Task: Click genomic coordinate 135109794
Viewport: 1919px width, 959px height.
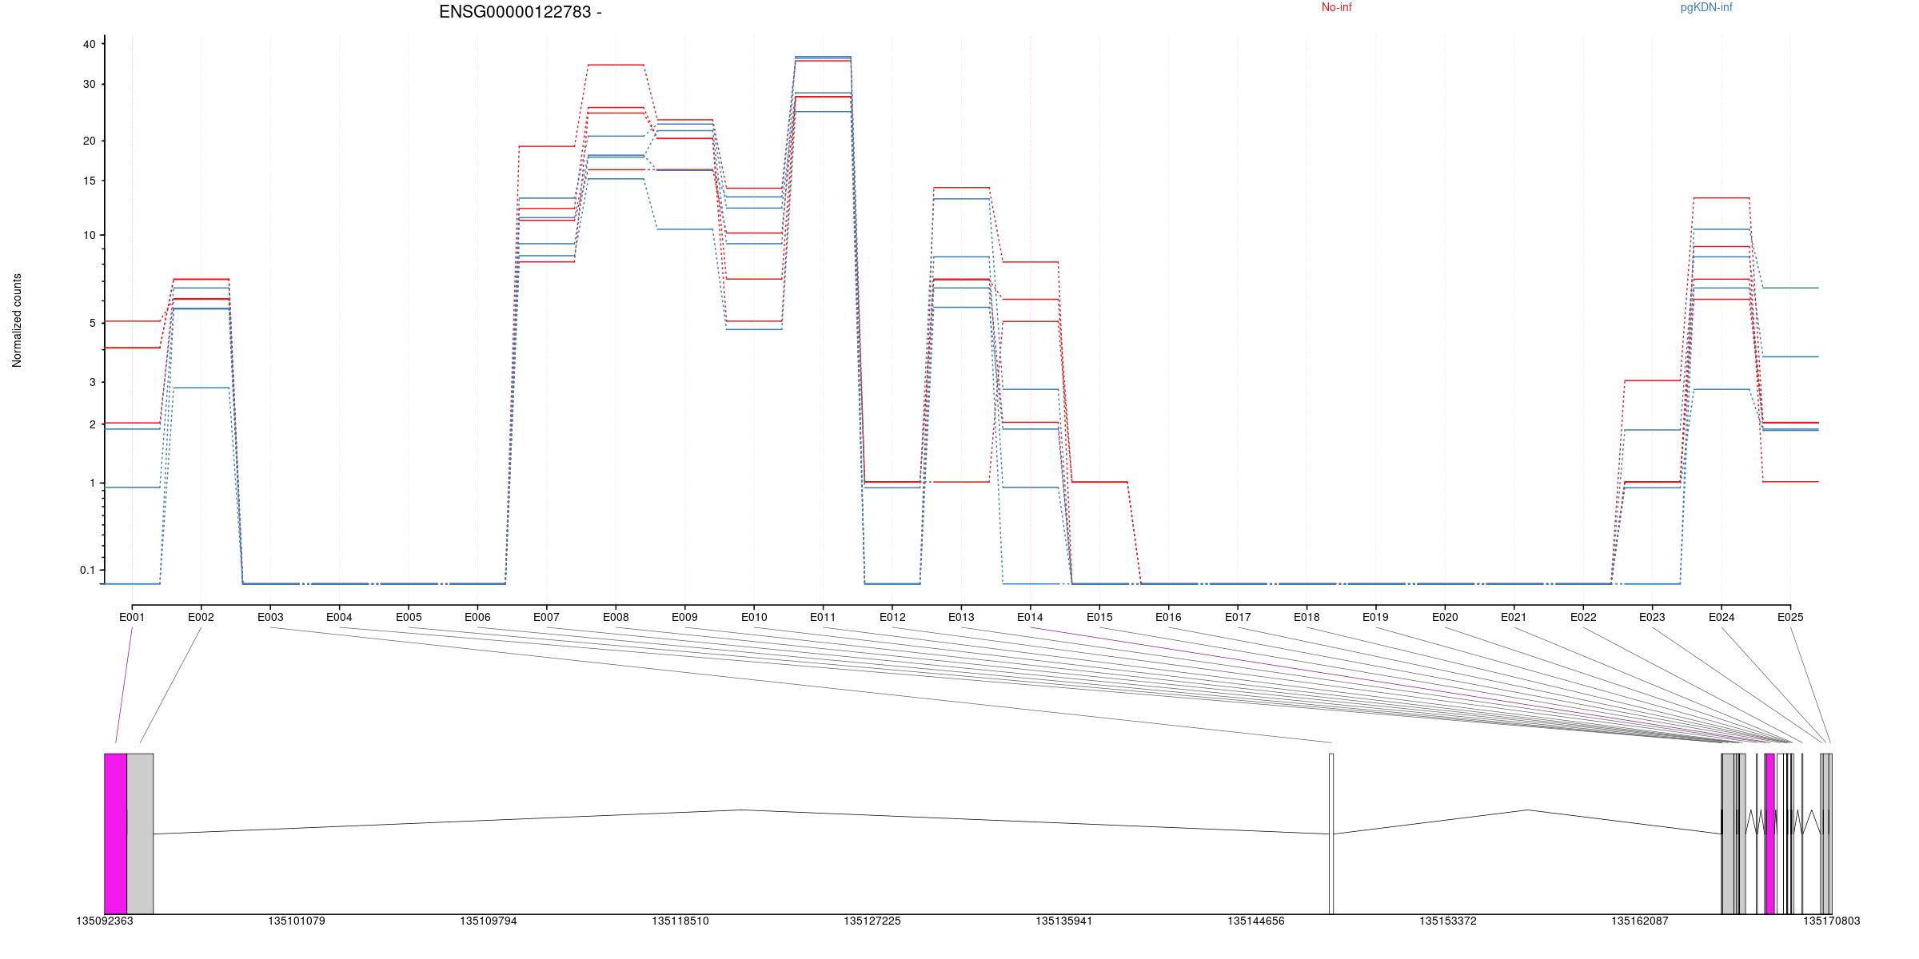Action: [489, 921]
